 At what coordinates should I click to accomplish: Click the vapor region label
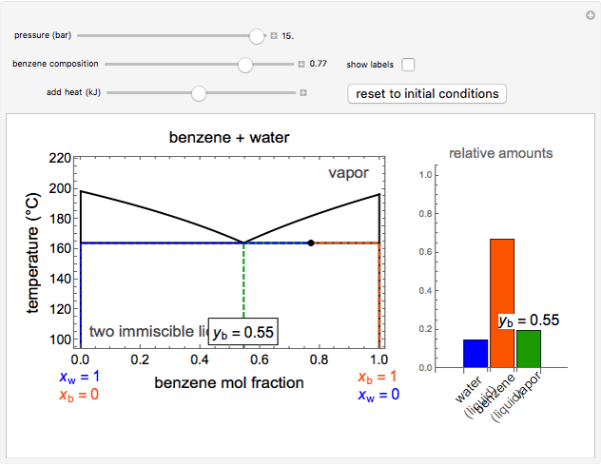point(348,173)
